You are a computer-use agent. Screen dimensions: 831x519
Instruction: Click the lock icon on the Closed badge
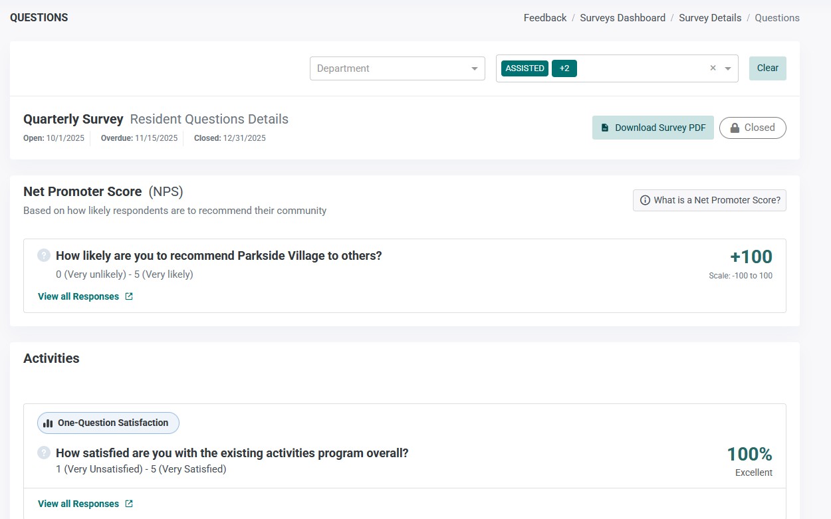tap(735, 128)
